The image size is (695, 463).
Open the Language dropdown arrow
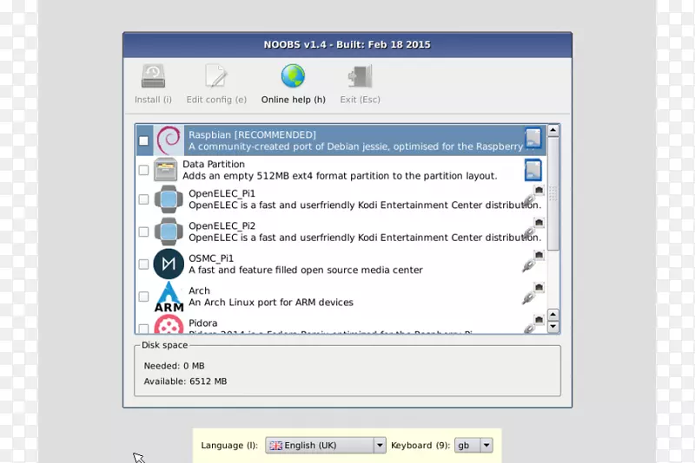click(380, 446)
